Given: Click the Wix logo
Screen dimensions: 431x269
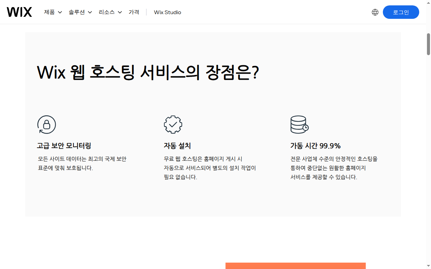Looking at the screenshot, I should [19, 12].
